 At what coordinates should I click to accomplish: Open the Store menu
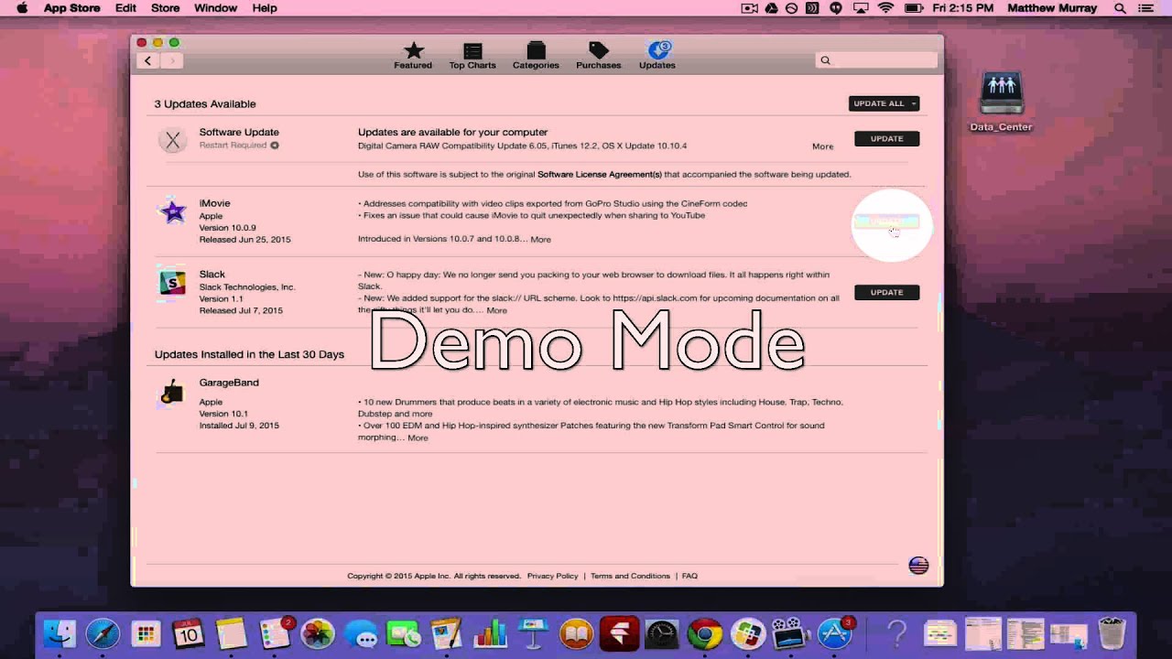click(165, 8)
